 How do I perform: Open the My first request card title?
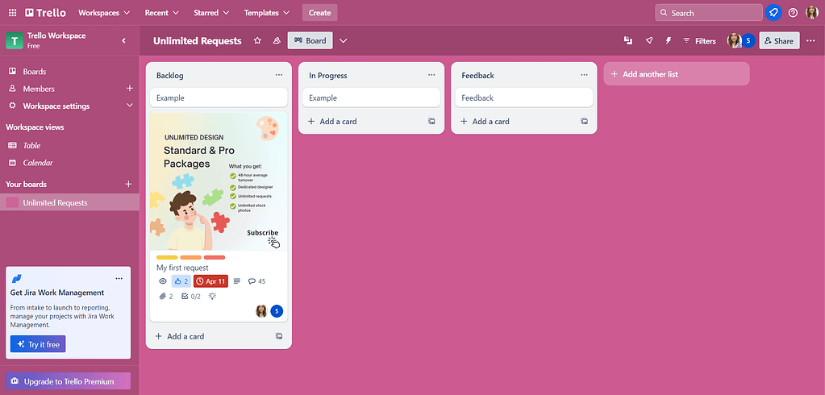(x=182, y=268)
